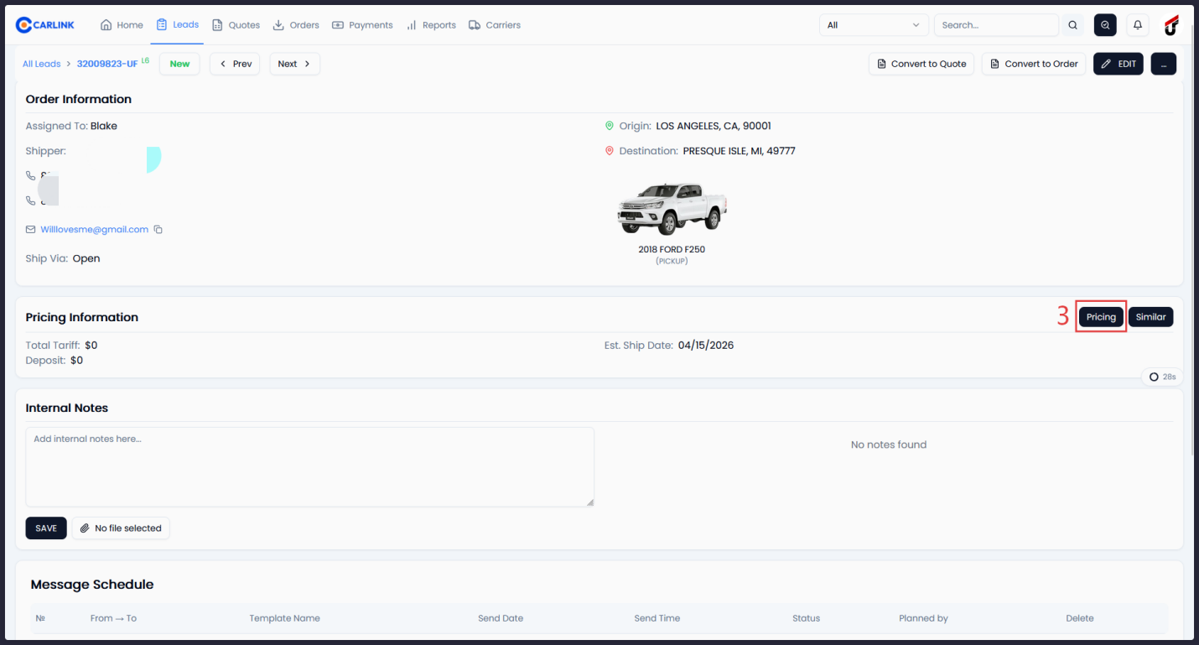
Task: Open the Willlovesme@gmail.com email link
Action: point(94,229)
